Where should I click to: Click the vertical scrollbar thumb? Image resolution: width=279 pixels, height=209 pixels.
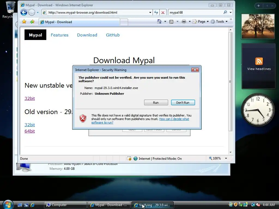231,81
